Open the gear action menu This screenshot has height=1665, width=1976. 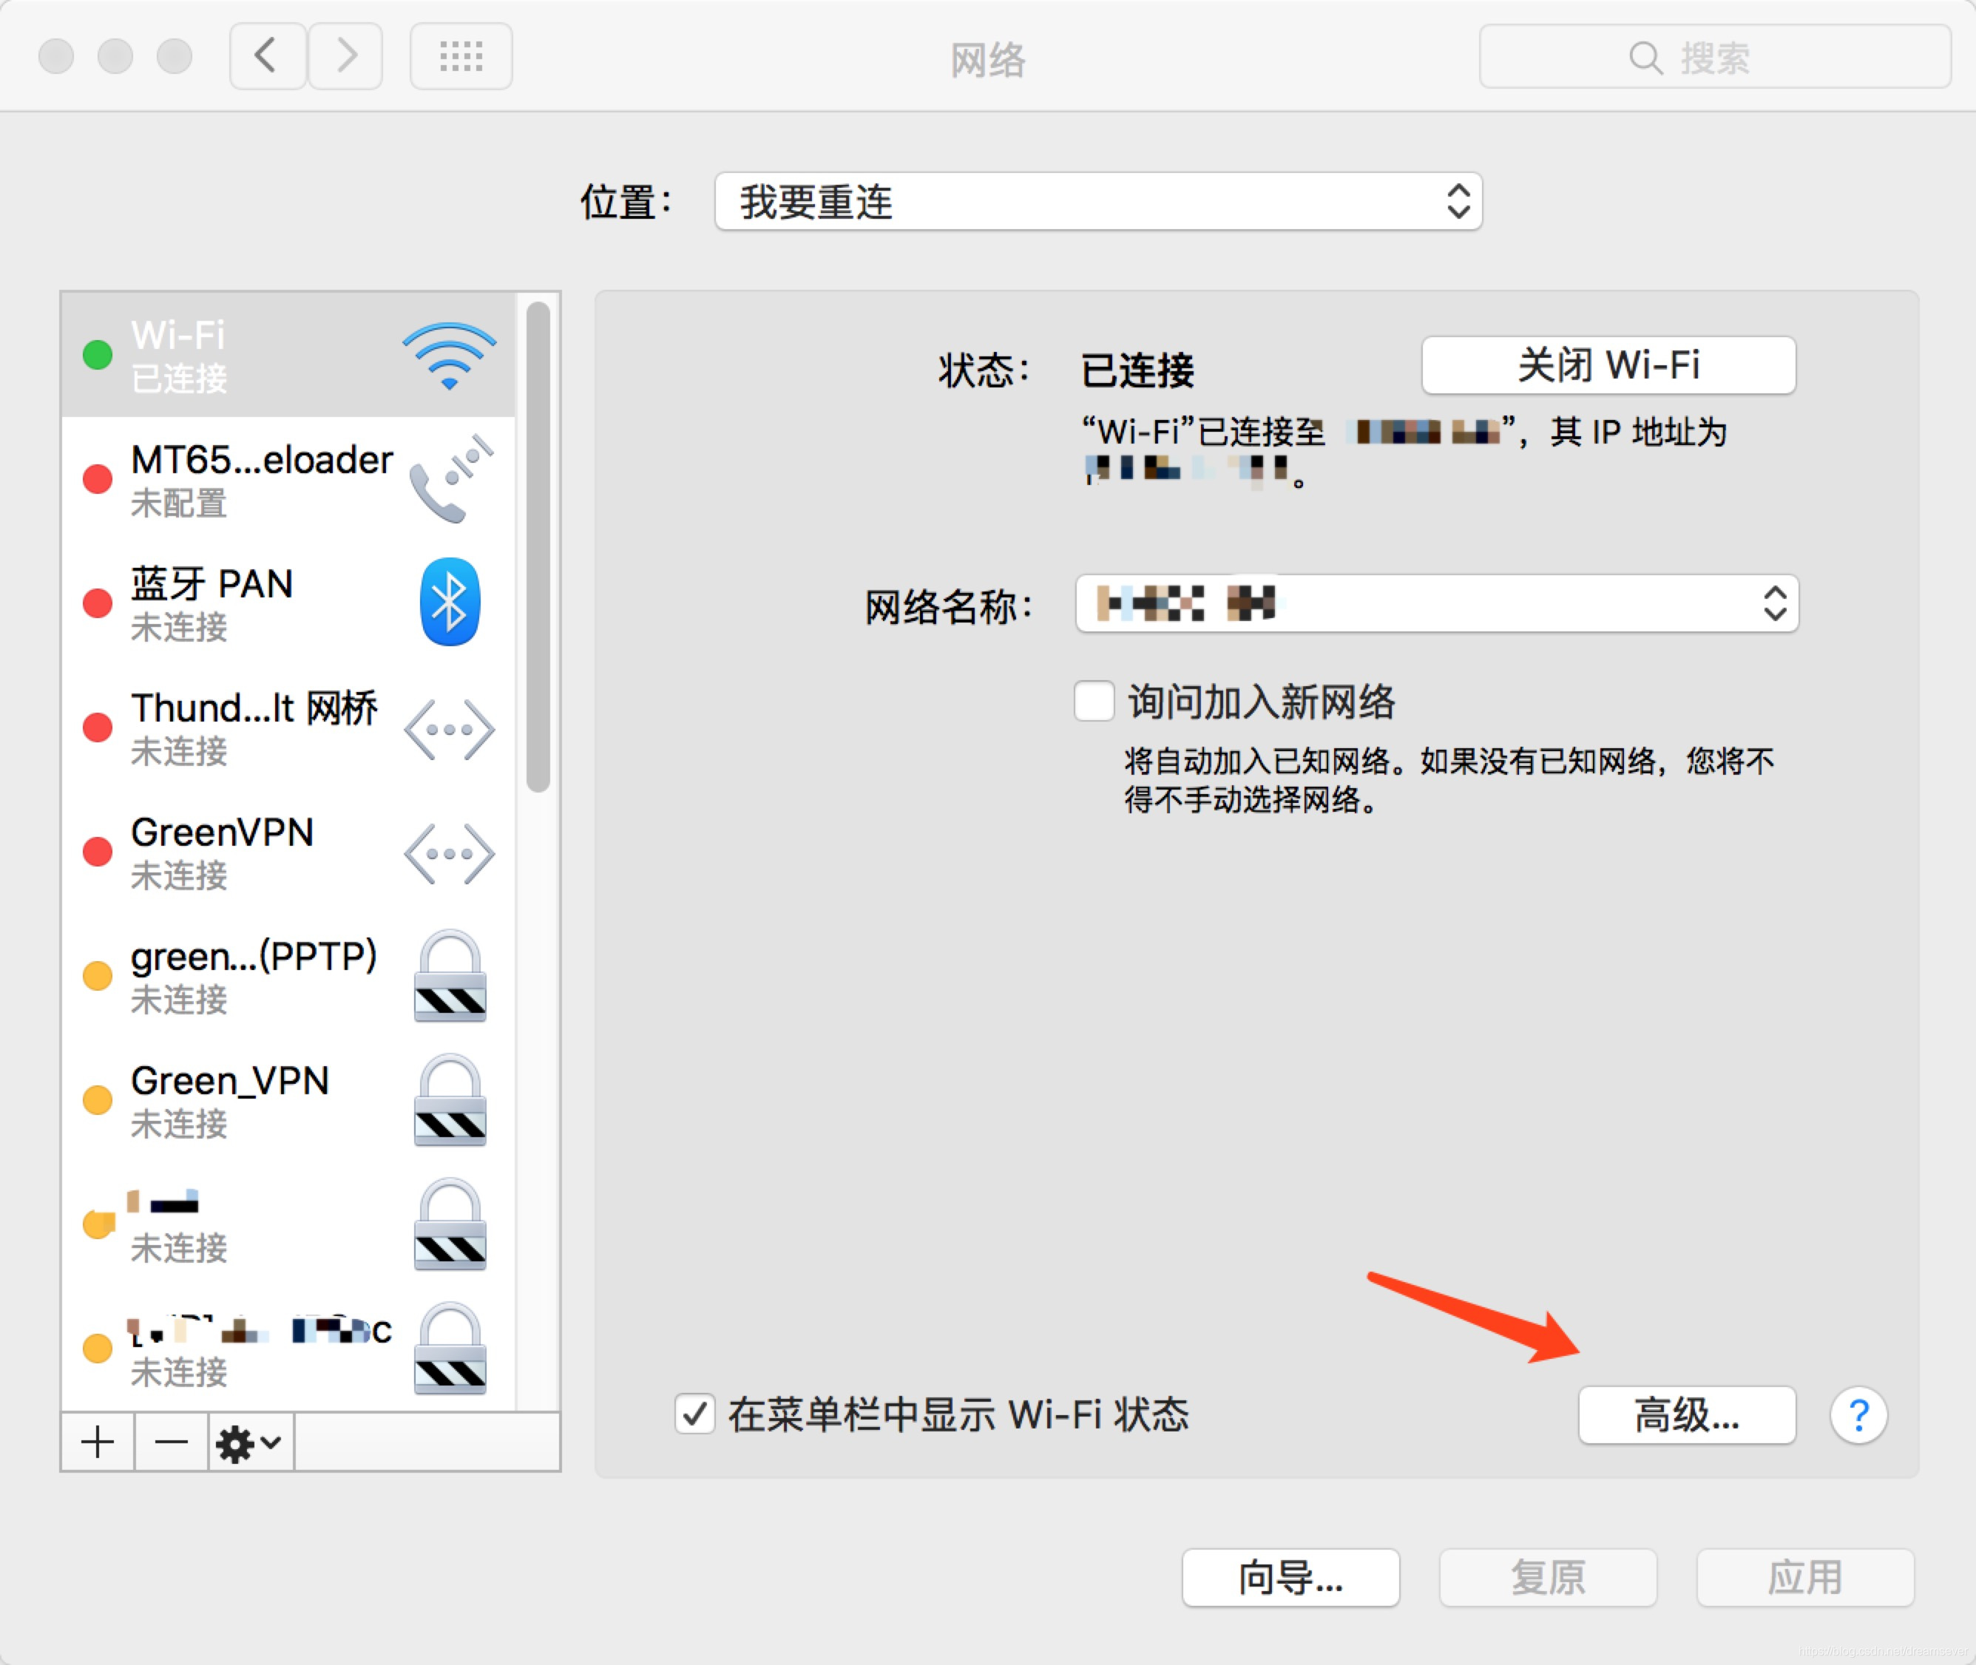pos(250,1442)
